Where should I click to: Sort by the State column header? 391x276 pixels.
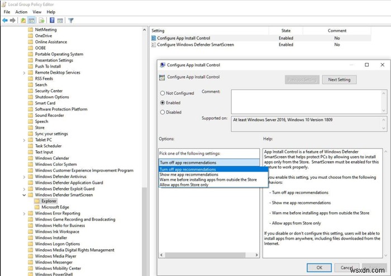pos(286,31)
